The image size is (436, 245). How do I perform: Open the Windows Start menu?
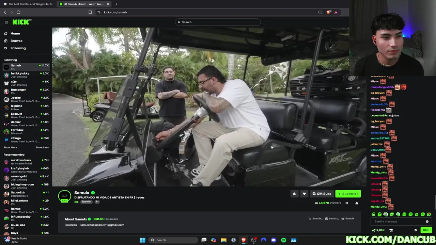(143, 240)
